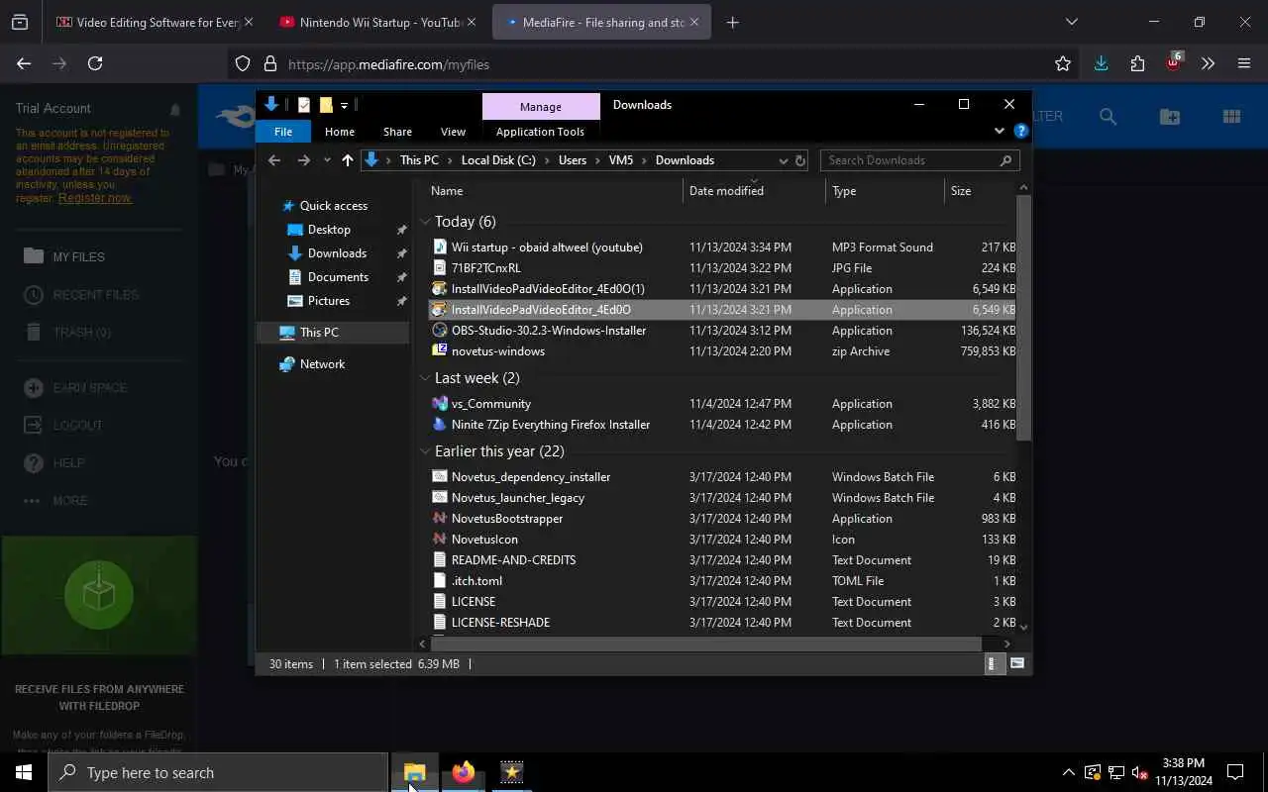Click Users in address breadcrumb
1268x792 pixels.
(x=573, y=160)
